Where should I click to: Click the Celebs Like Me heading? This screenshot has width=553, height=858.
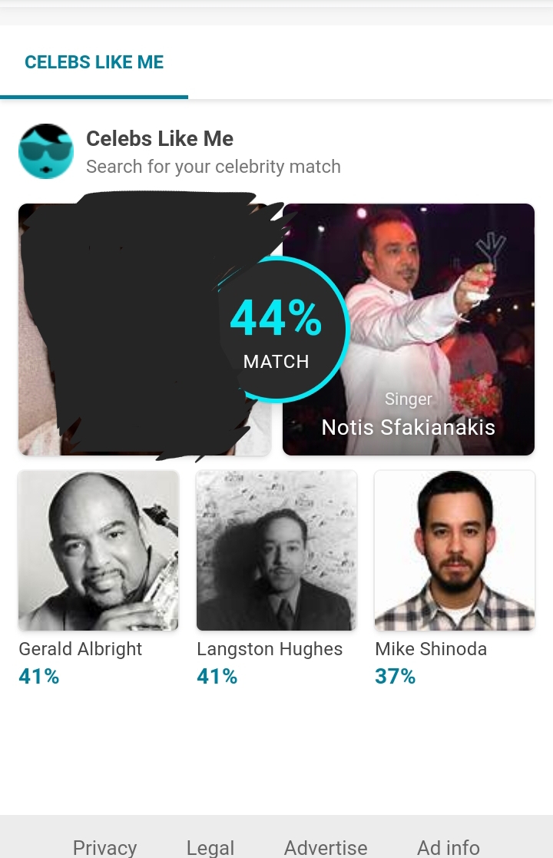(160, 138)
